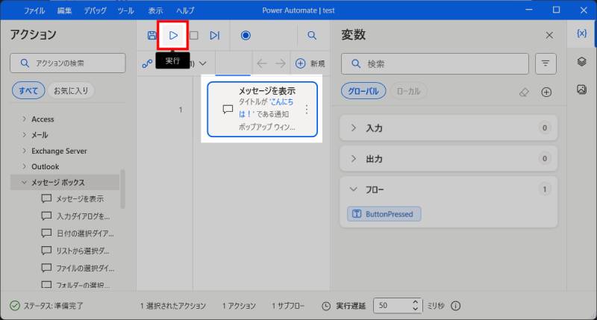
Task: Start the recorder with the circle icon
Action: (x=246, y=35)
